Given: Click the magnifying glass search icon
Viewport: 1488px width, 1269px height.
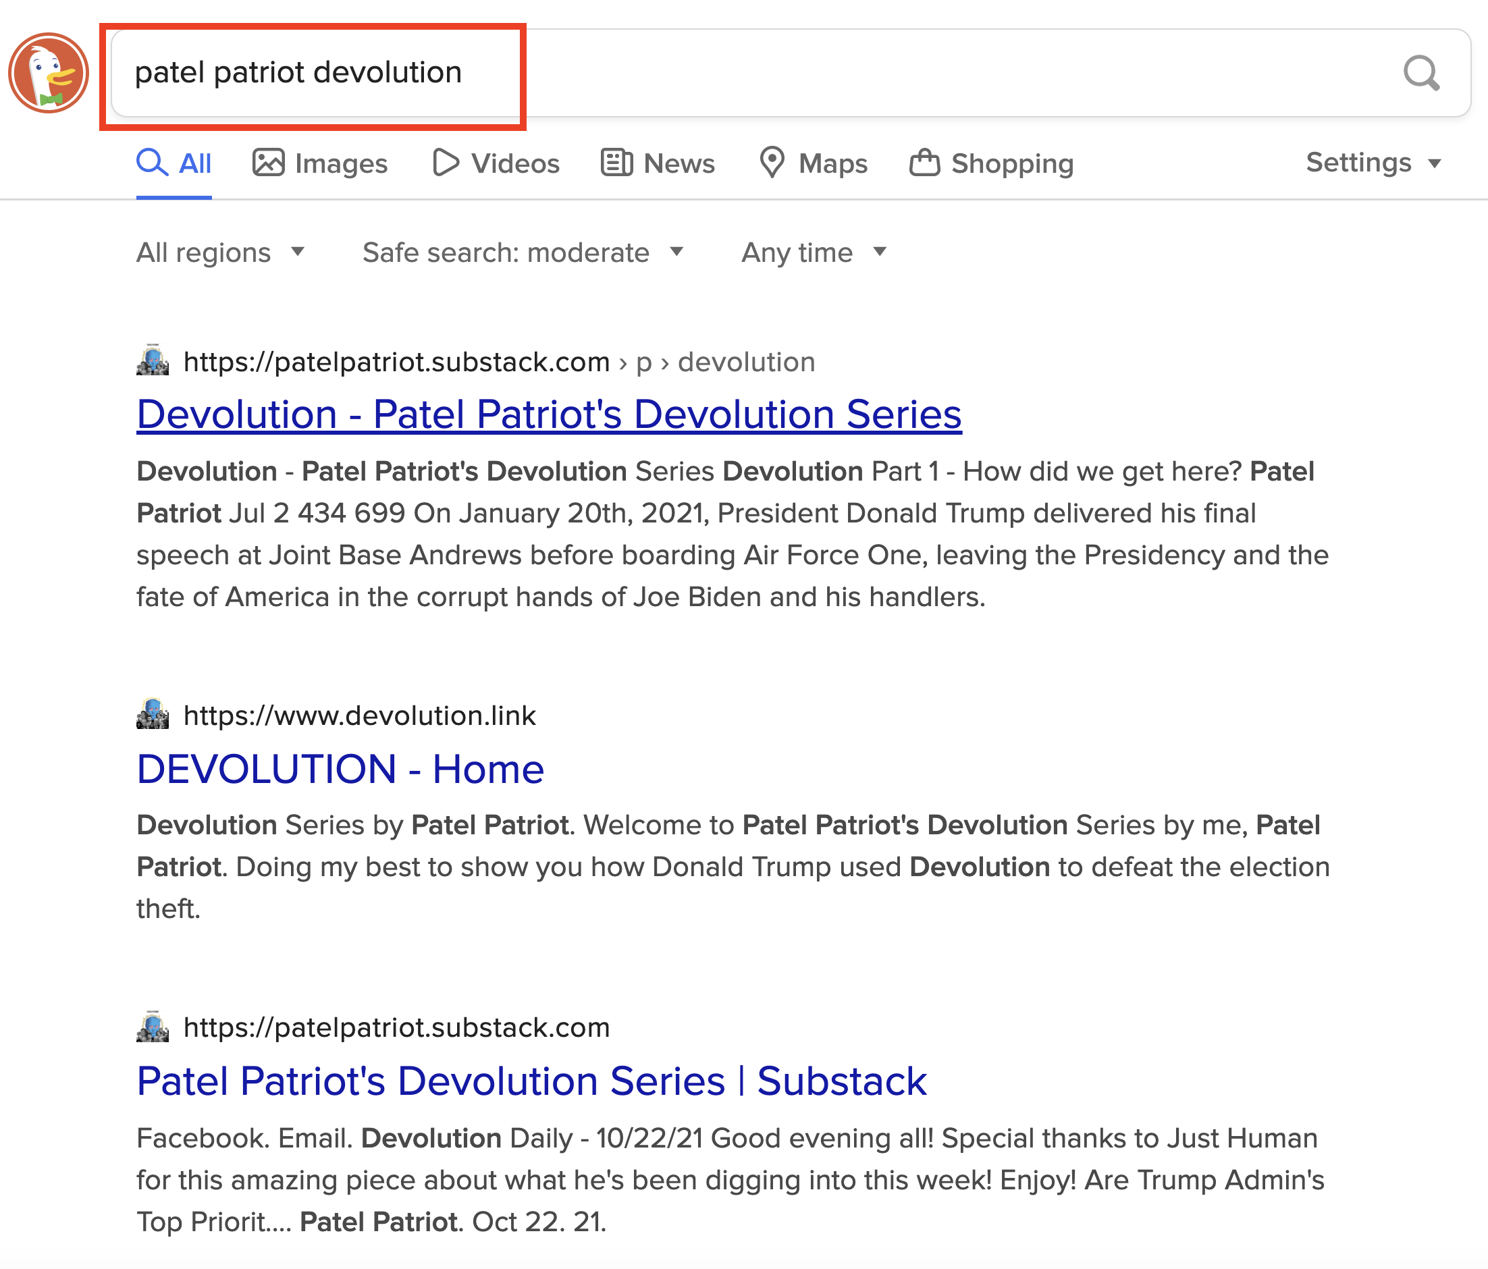Looking at the screenshot, I should click(x=1421, y=72).
